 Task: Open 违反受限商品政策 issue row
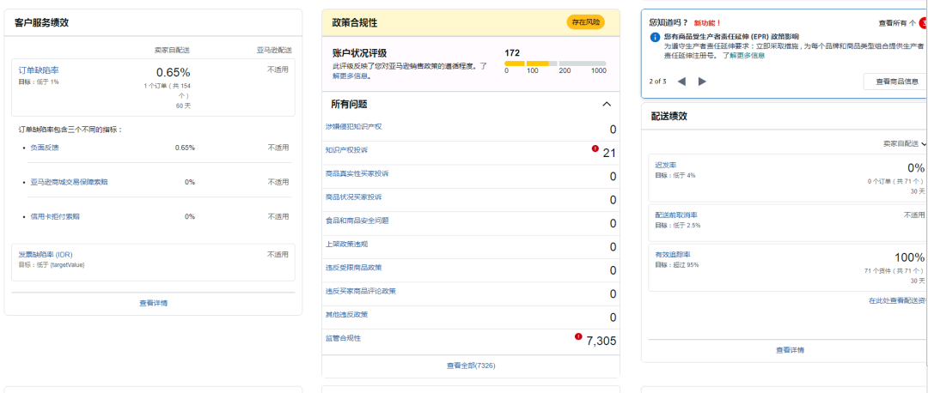[x=471, y=270]
